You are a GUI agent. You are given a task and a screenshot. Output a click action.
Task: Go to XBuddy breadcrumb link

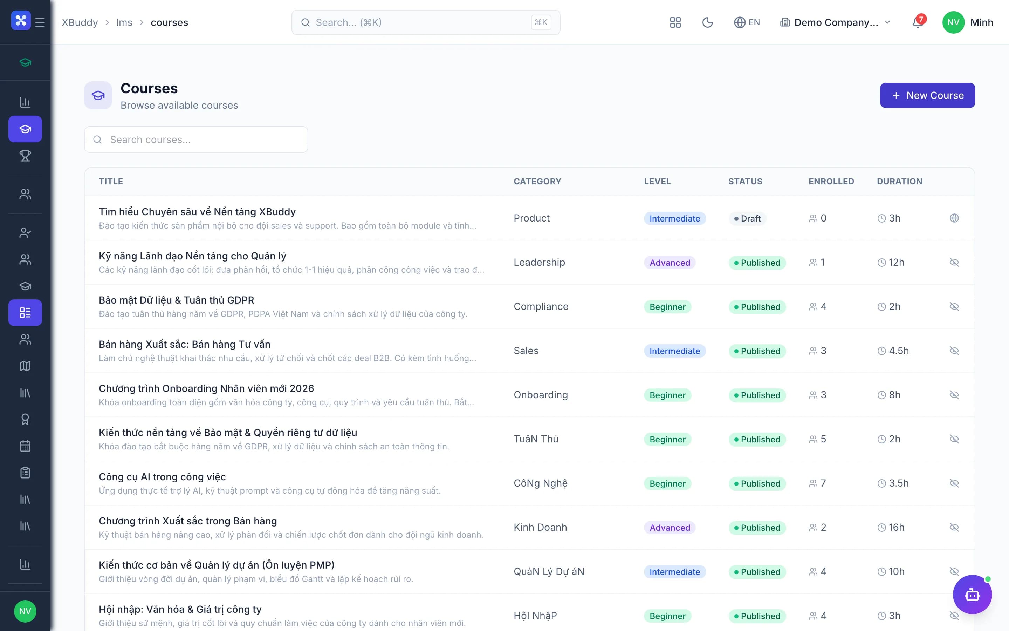tap(80, 22)
